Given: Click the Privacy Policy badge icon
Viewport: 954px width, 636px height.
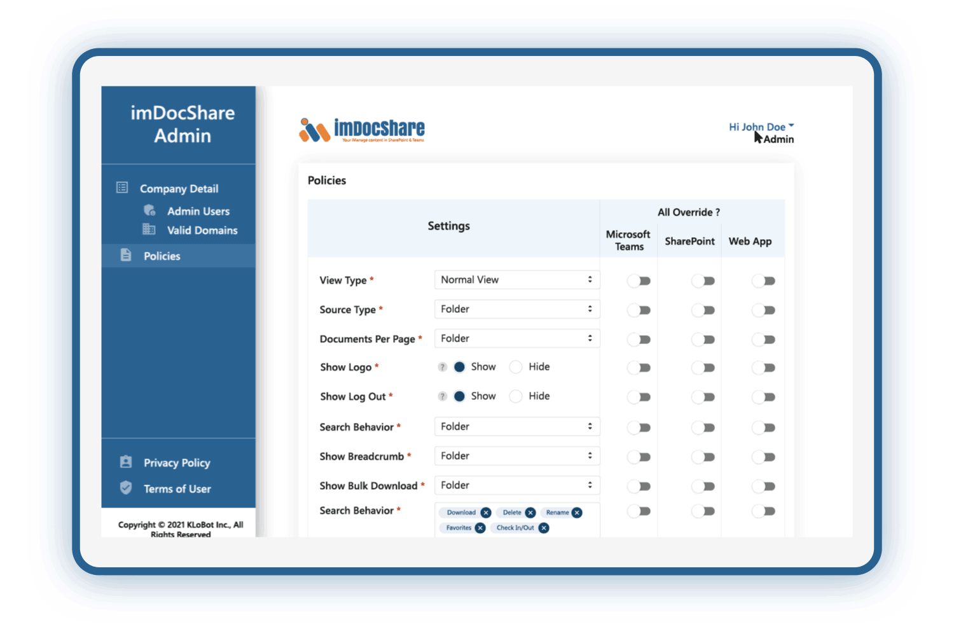Looking at the screenshot, I should pos(126,462).
